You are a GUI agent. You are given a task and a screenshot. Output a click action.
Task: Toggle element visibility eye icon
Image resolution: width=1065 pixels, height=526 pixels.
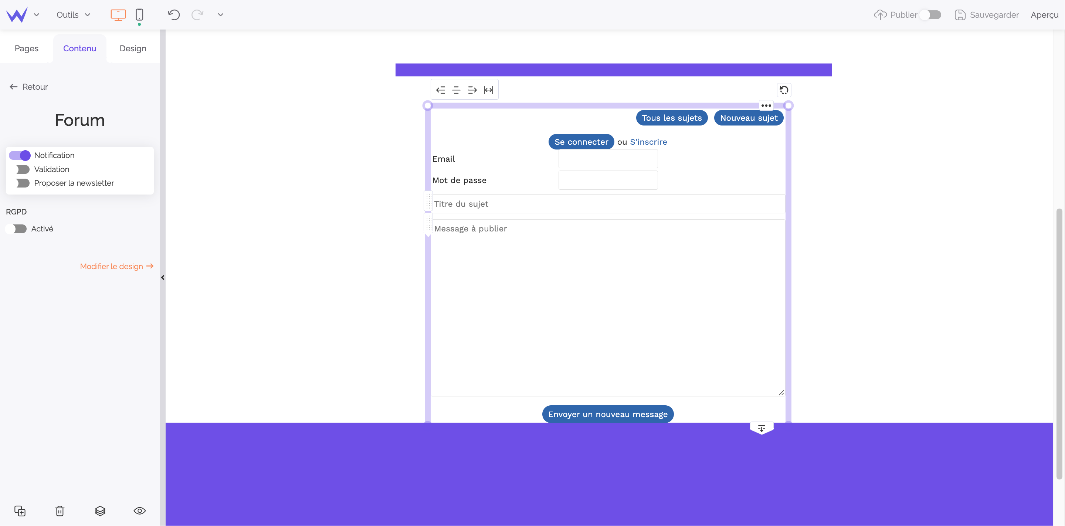(140, 511)
